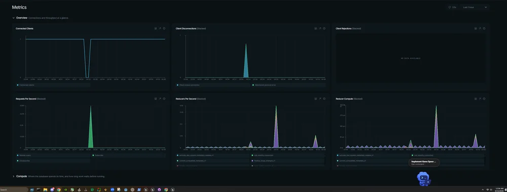Click the arrow icon on Client Rejections panel
Screen dimensions: 507x192
[480, 28]
